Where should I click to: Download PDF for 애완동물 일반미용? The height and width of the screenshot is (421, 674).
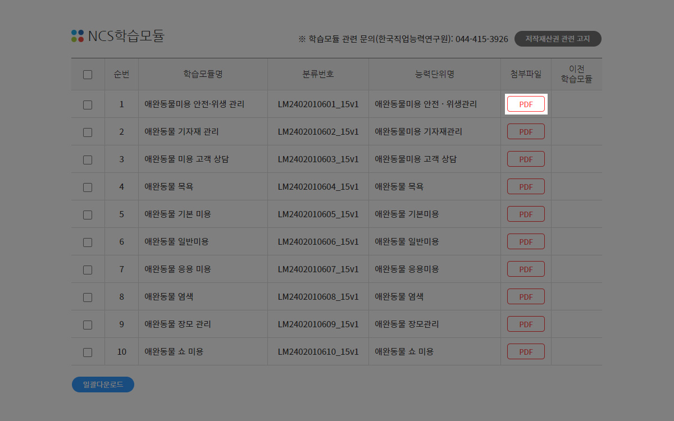tap(526, 242)
